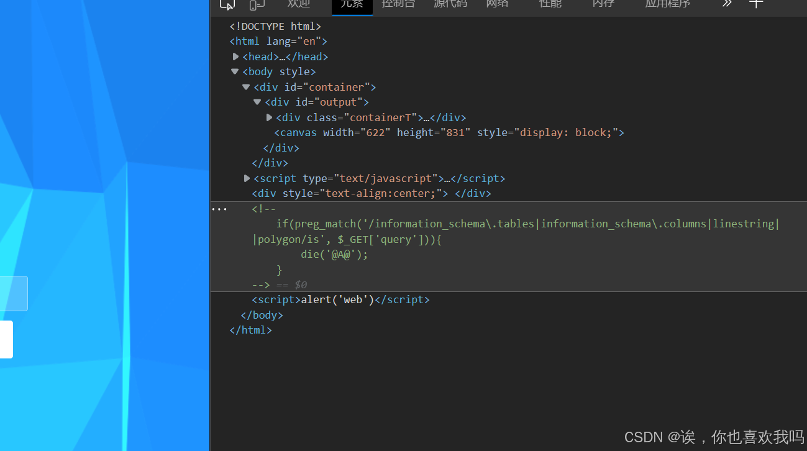Switch to the 内存 tab
This screenshot has width=807, height=451.
603,4
